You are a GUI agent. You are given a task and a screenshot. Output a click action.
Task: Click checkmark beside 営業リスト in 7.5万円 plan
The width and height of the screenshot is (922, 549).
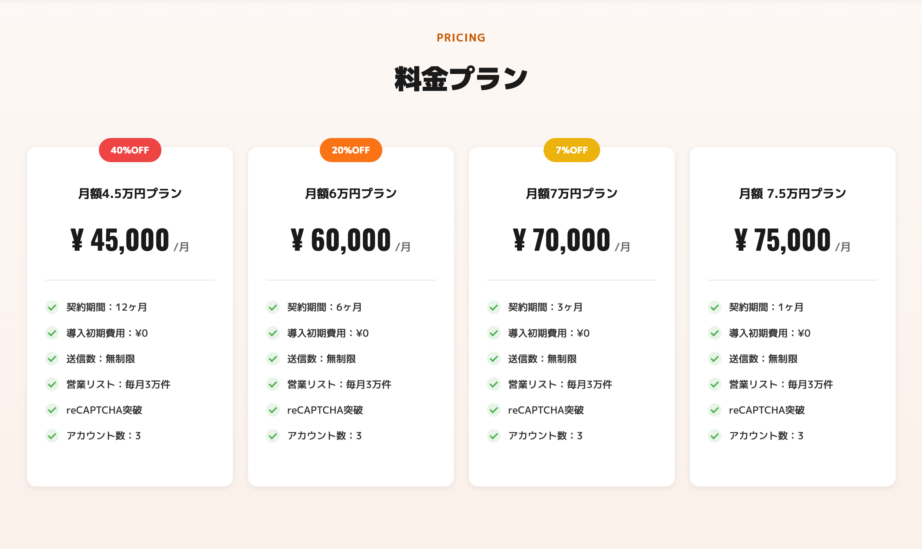(x=715, y=384)
